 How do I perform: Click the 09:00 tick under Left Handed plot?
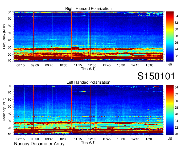[x=35, y=139]
